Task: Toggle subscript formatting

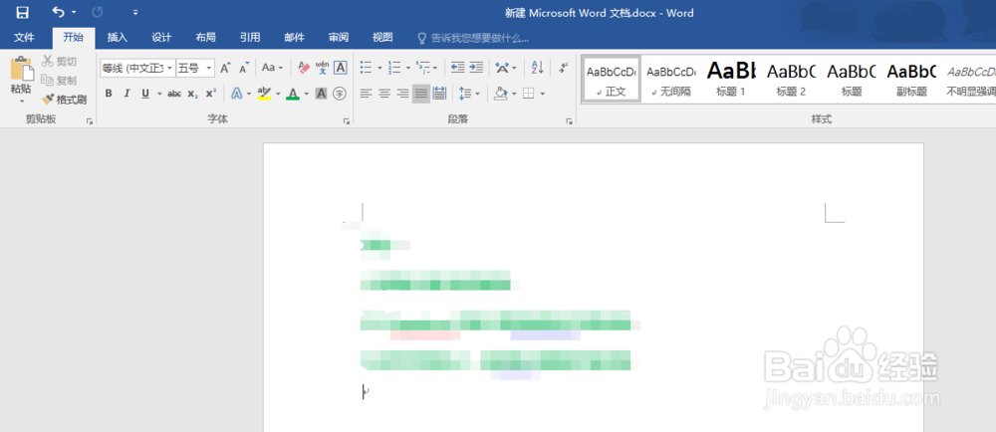Action: click(x=193, y=94)
